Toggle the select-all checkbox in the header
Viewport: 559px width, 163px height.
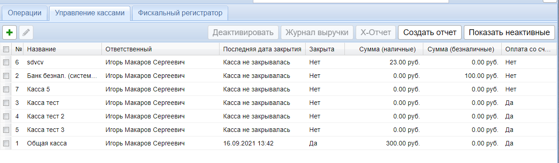tap(6, 49)
